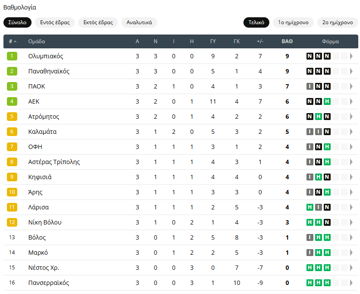Click the yellow rank 5 badge
Viewport: 360px width, 294px height.
tap(12, 117)
